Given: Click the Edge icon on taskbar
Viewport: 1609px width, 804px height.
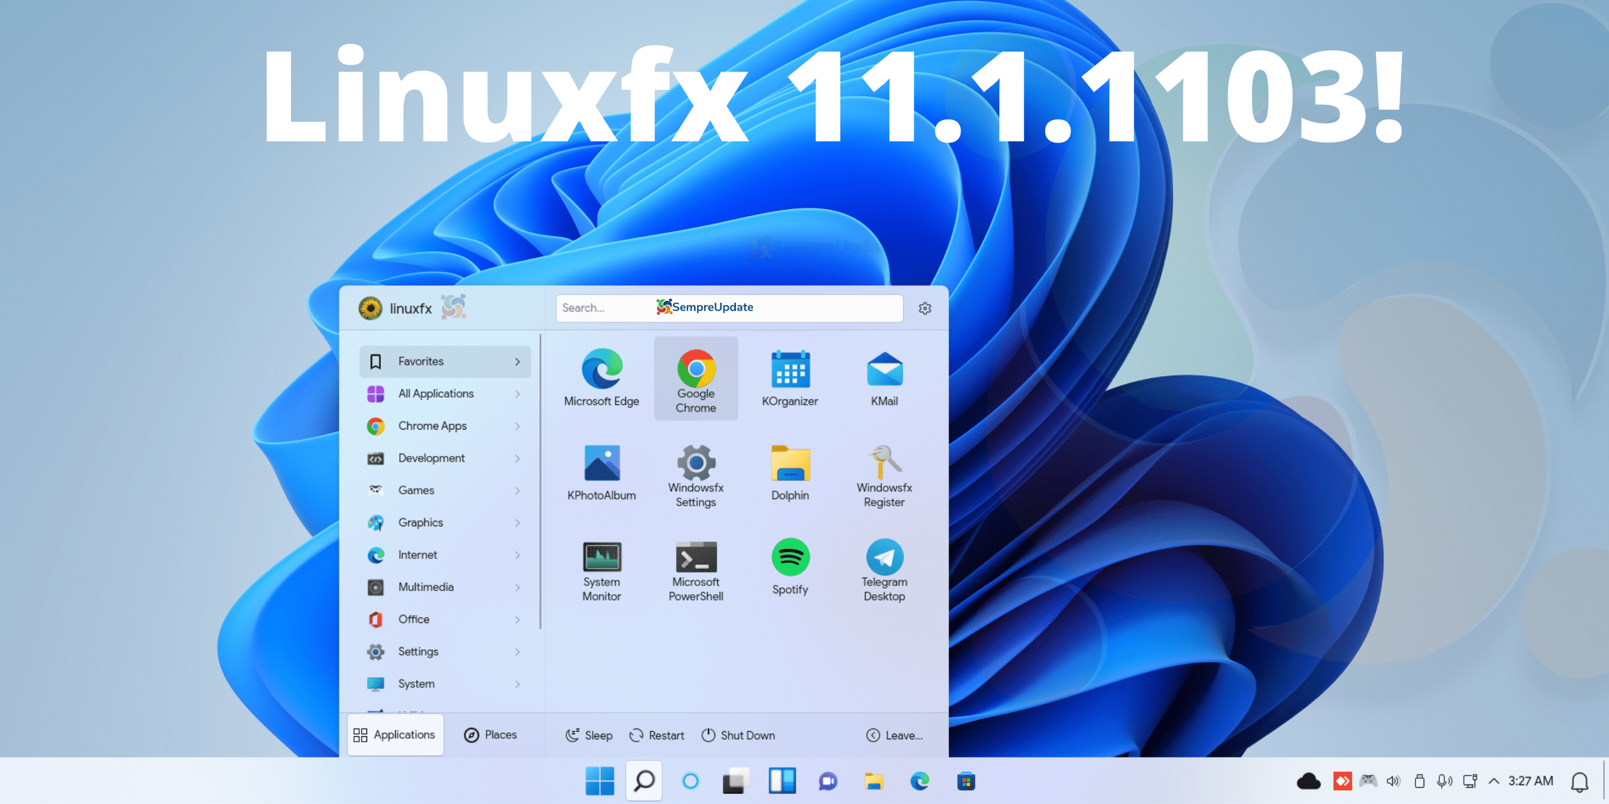Looking at the screenshot, I should 920,781.
